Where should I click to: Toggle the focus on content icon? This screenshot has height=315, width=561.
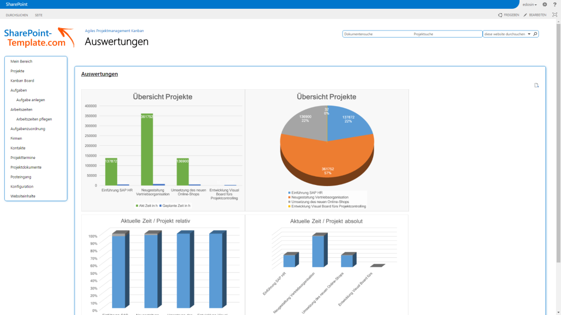(554, 15)
